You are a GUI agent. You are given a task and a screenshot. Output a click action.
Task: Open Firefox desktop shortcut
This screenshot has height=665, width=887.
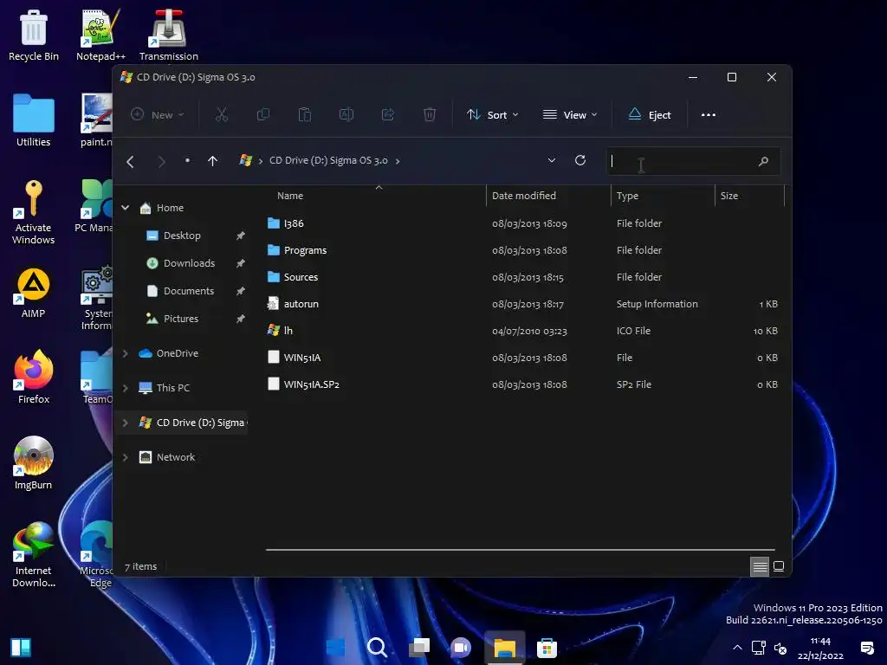pyautogui.click(x=34, y=378)
